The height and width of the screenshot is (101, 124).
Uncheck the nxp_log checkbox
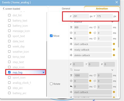9,72
